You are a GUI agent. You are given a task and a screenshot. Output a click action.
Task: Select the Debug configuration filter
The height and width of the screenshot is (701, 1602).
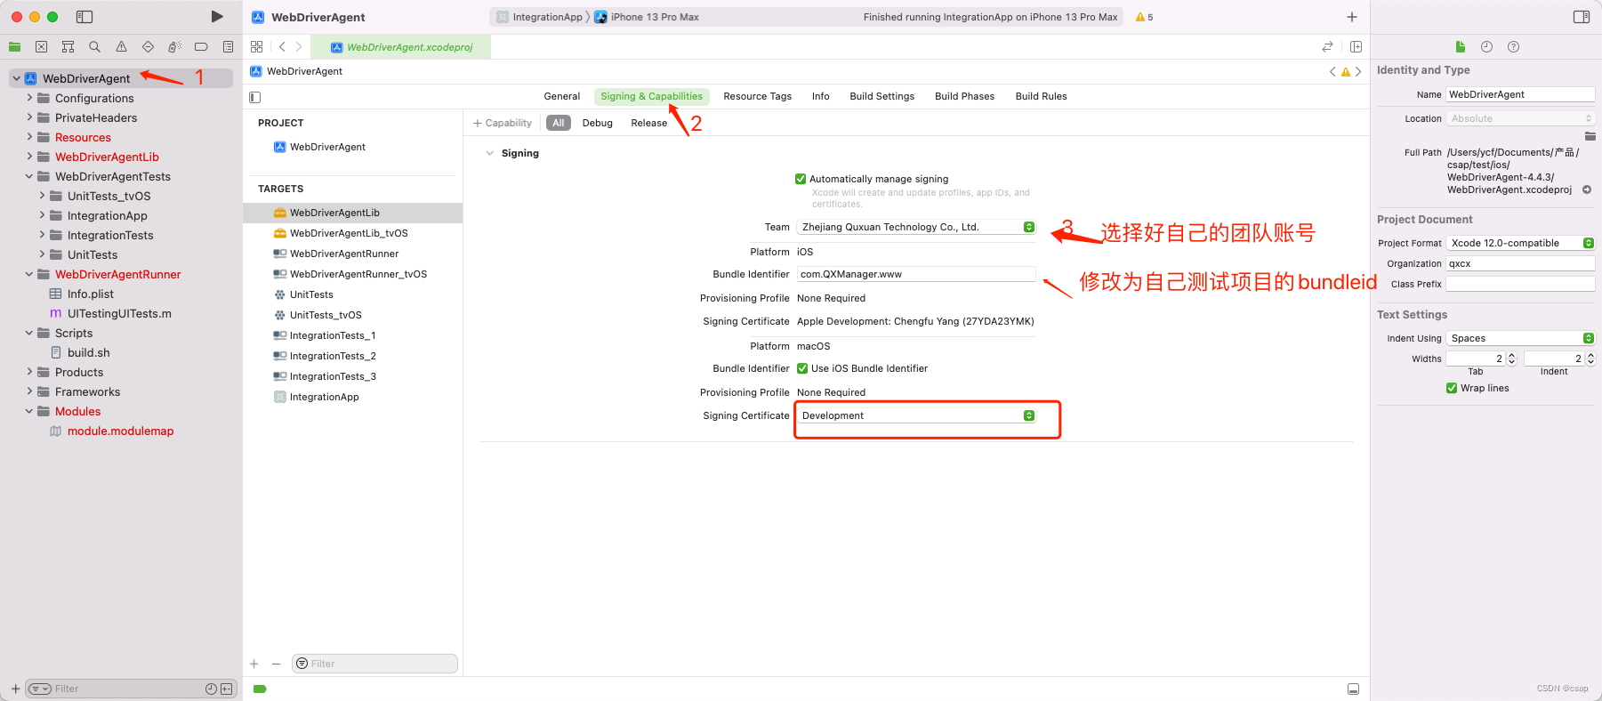pos(597,123)
